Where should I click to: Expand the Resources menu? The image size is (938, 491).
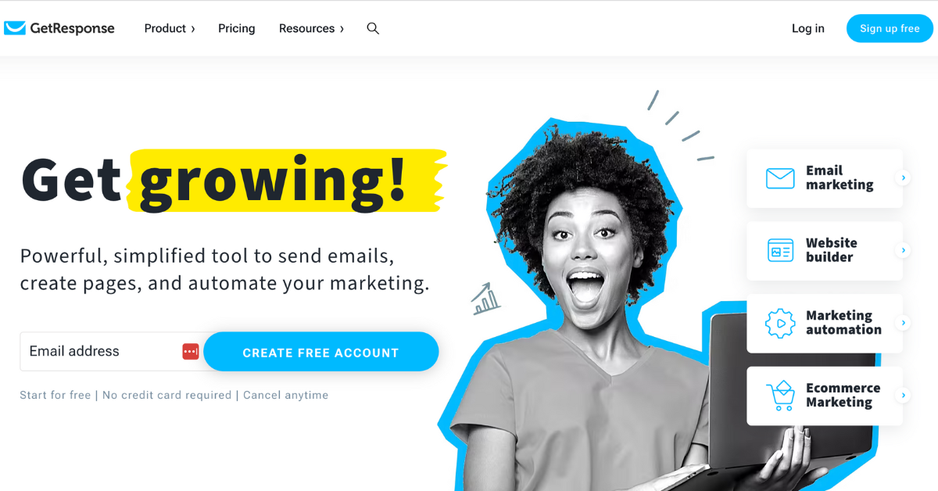[311, 28]
